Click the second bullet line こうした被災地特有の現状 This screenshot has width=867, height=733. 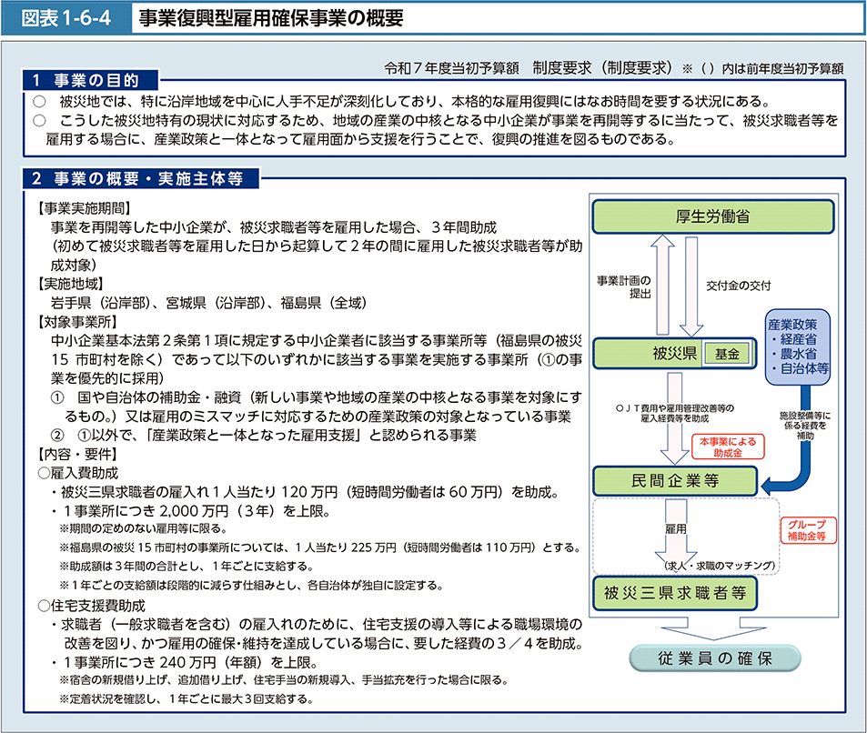coord(436,130)
